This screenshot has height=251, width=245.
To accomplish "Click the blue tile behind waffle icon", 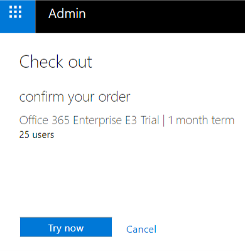I will click(18, 16).
